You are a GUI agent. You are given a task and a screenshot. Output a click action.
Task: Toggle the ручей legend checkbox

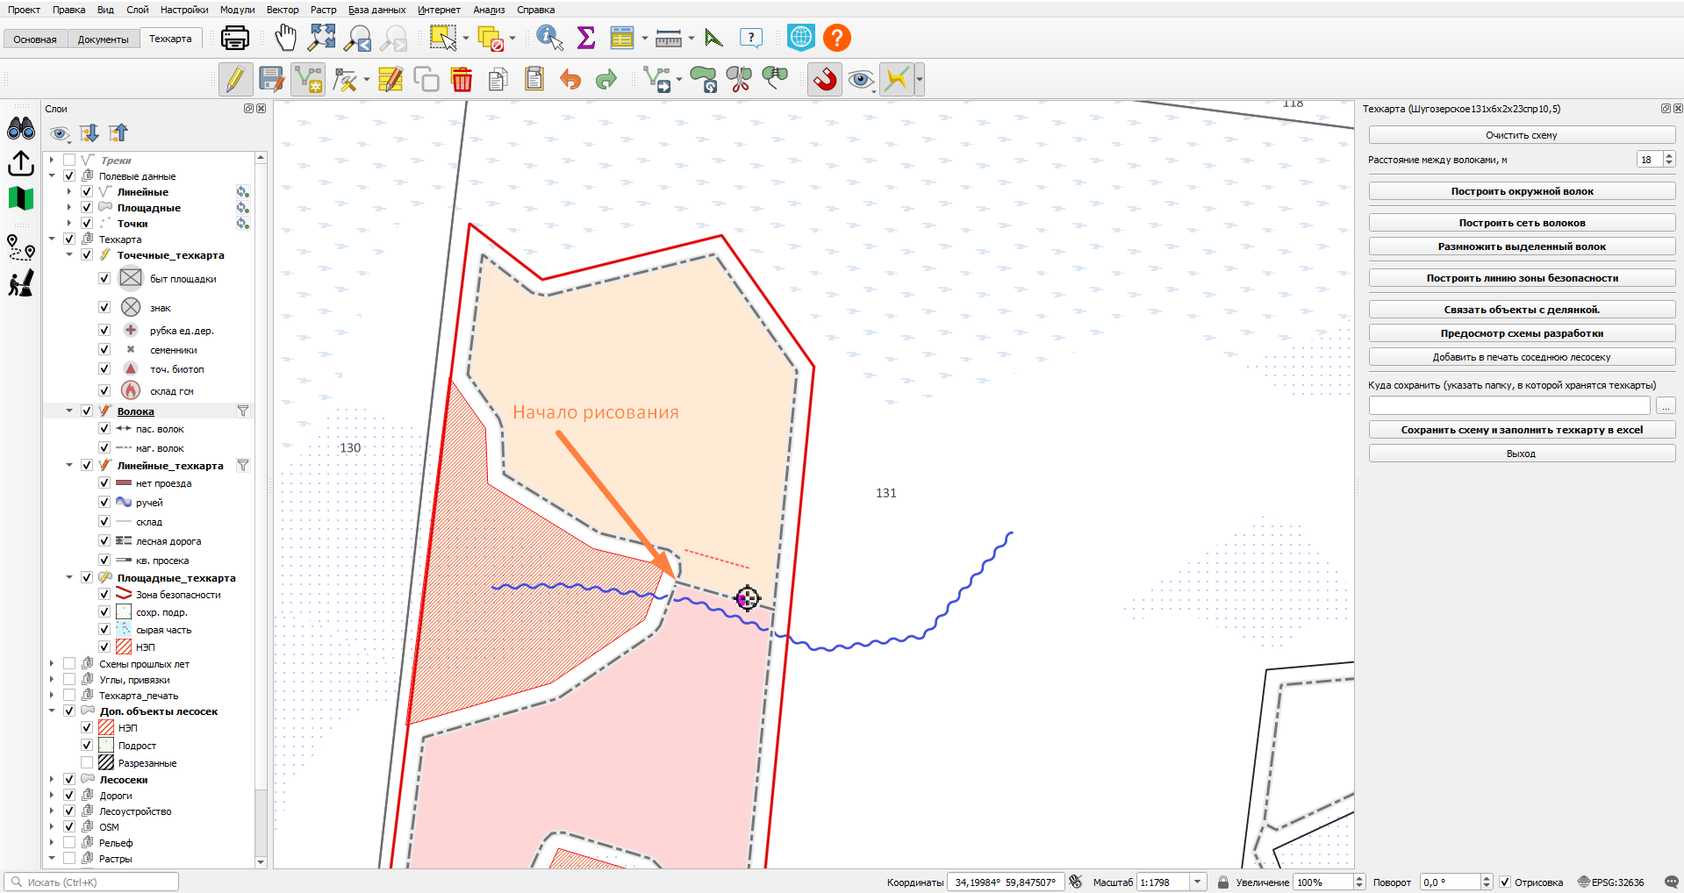click(104, 503)
